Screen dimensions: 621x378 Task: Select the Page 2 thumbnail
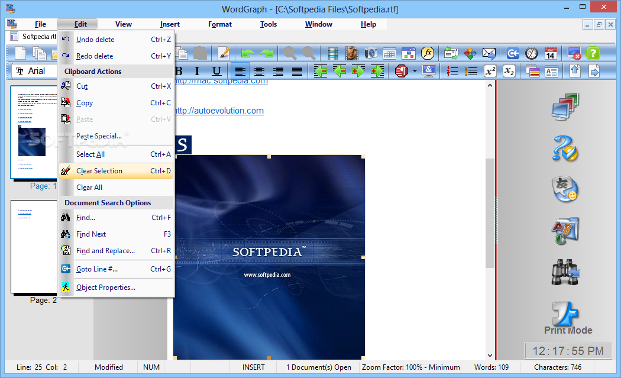tap(34, 246)
